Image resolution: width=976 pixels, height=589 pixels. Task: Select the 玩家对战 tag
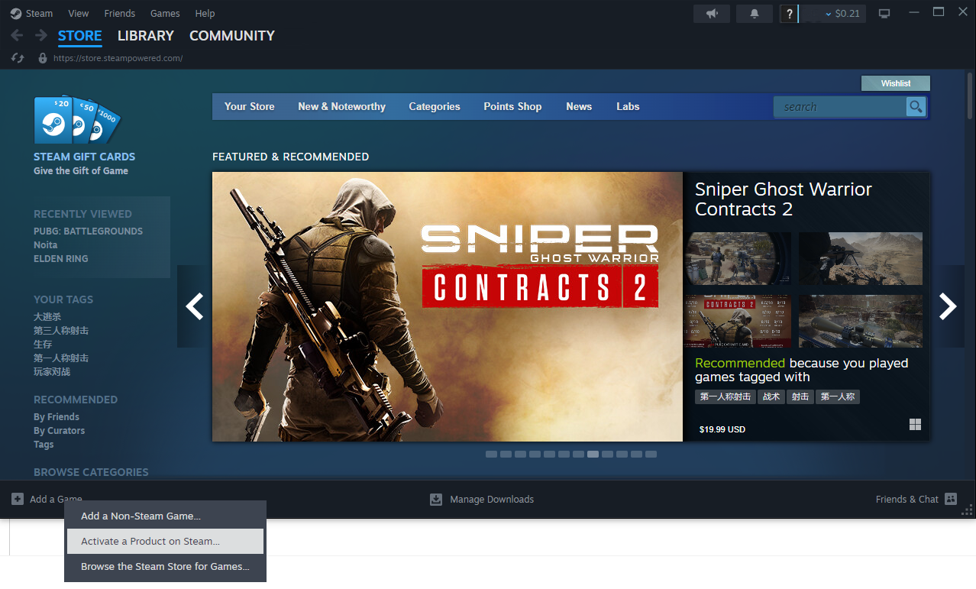pyautogui.click(x=52, y=372)
